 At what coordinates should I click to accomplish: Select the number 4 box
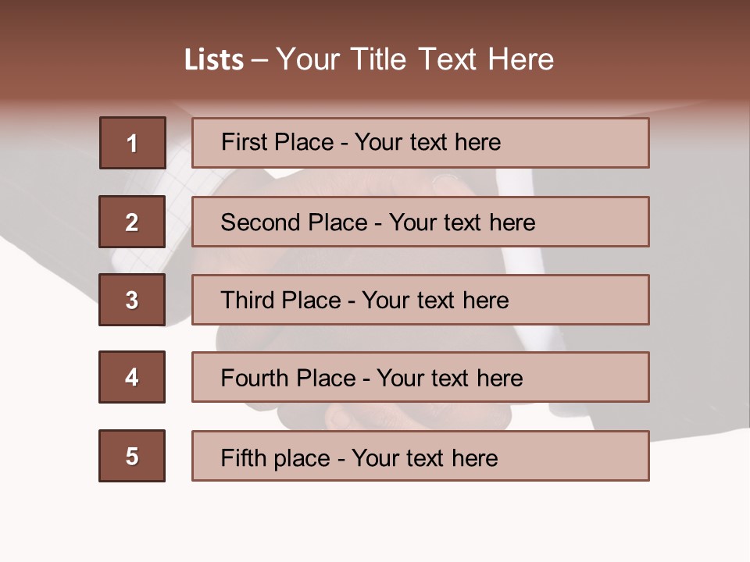pyautogui.click(x=132, y=377)
